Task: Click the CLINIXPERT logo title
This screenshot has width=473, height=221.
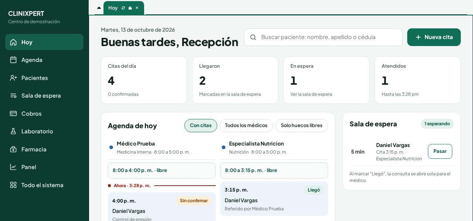Action: (26, 14)
